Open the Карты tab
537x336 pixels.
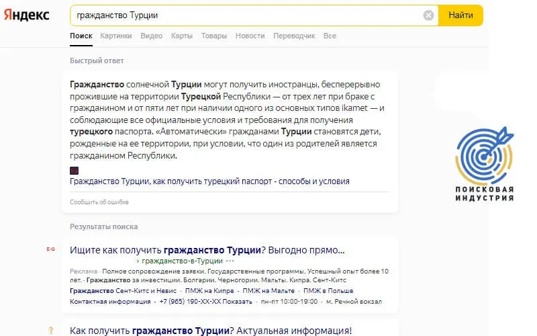pos(181,36)
